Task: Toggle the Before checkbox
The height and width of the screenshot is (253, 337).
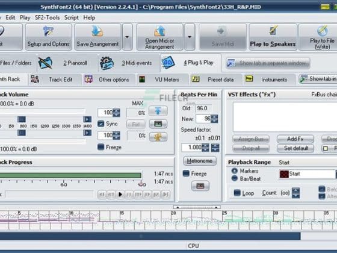Action: pos(322,189)
